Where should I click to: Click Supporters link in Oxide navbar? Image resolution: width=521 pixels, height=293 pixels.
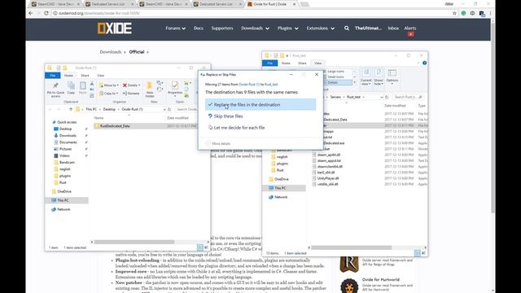[222, 28]
